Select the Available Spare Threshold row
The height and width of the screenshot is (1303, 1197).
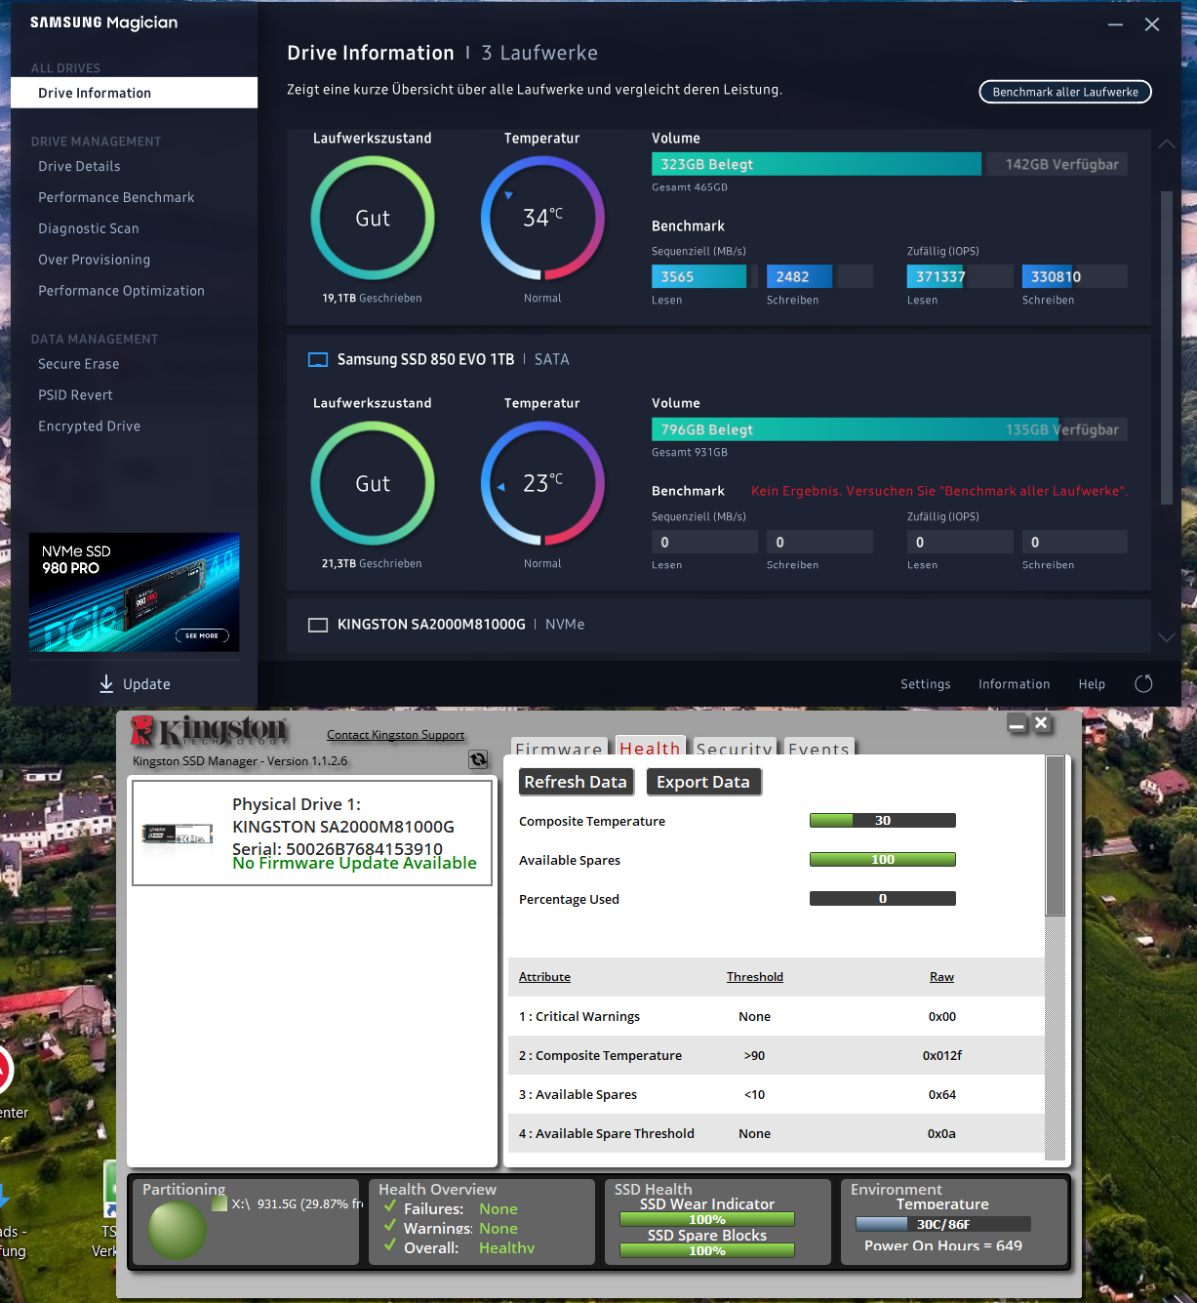click(777, 1133)
